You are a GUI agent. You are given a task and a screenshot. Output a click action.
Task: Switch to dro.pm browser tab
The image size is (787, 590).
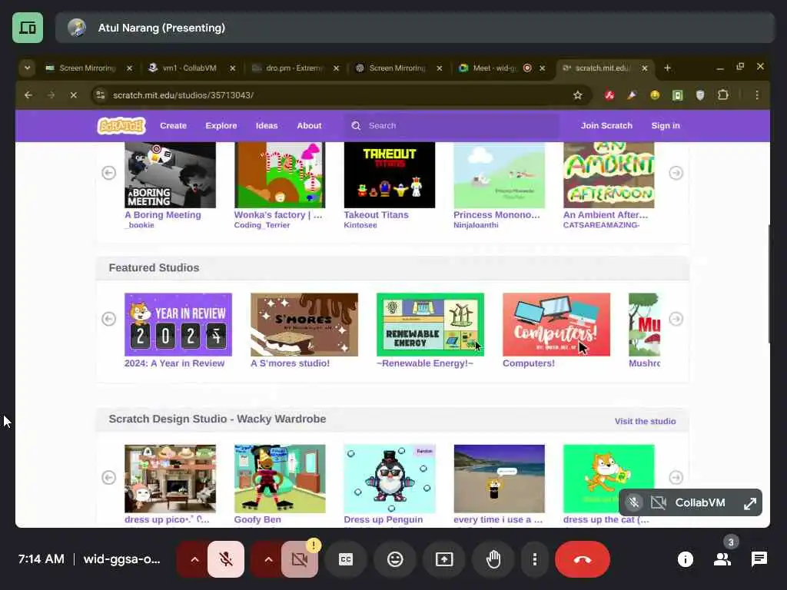coord(294,68)
